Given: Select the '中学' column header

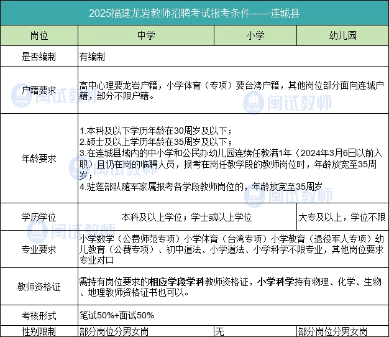Looking at the screenshot, I should [146, 35].
